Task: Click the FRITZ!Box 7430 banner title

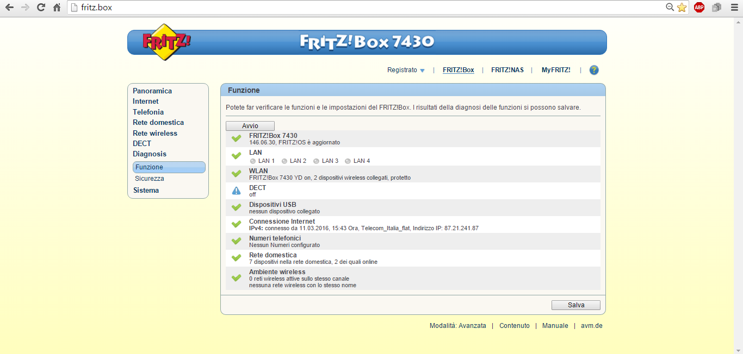Action: [x=367, y=42]
